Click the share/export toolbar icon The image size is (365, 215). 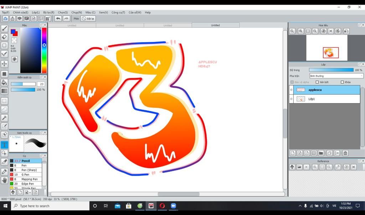(x=12, y=19)
